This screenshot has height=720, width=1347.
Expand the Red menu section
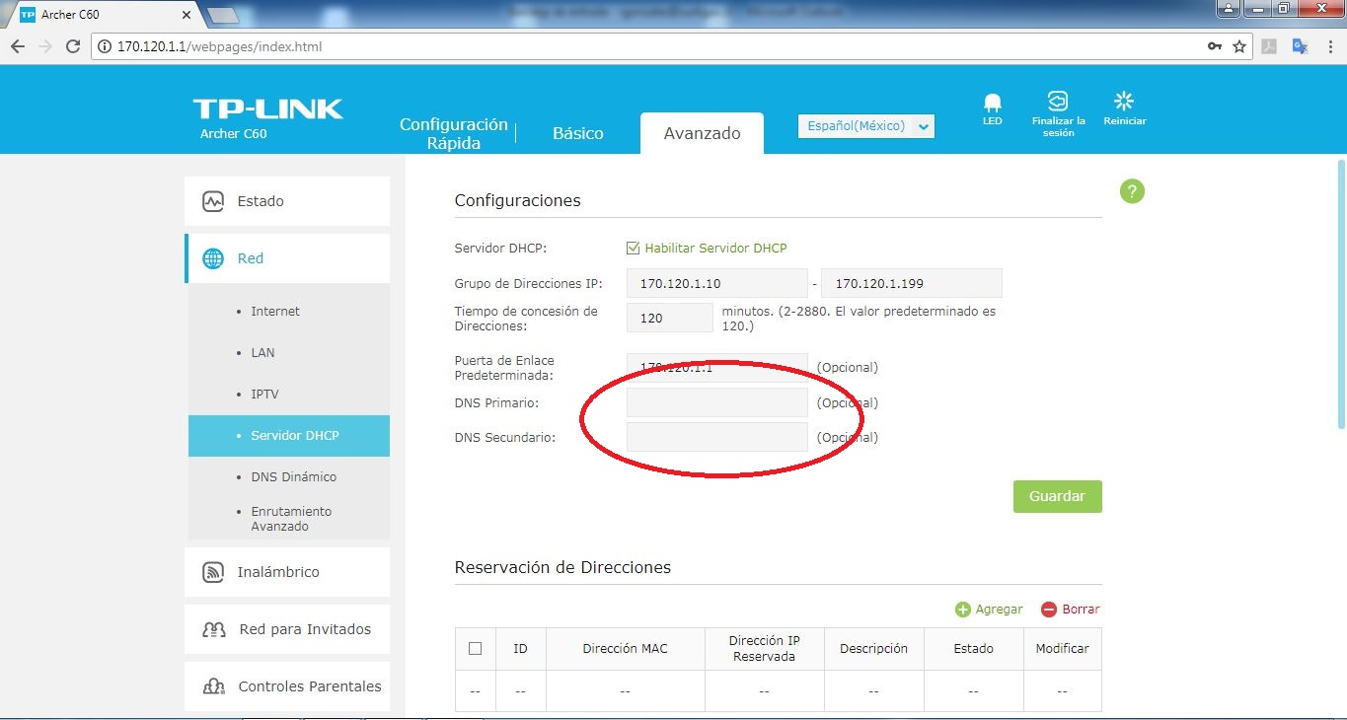coord(249,257)
